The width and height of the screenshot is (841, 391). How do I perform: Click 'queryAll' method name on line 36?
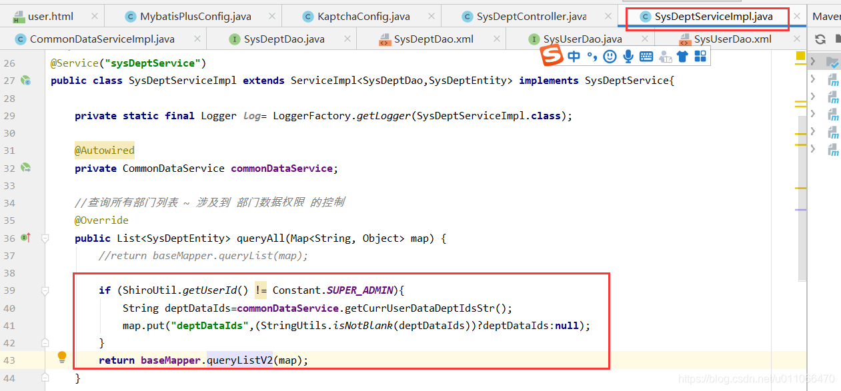[261, 238]
